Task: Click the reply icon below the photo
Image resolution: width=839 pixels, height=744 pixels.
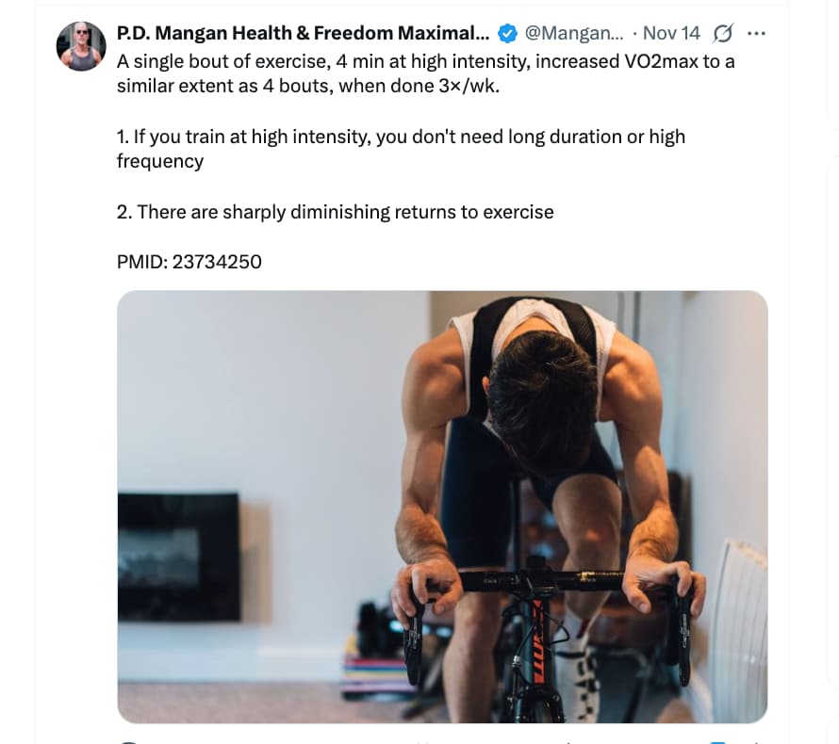Action: pos(128,741)
